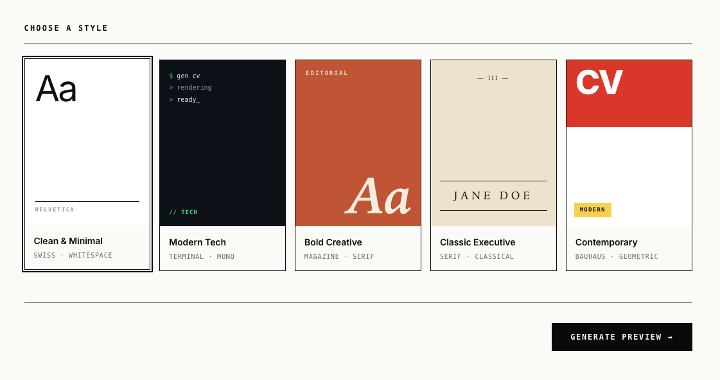Image resolution: width=720 pixels, height=380 pixels.
Task: Click the 'HELVETICA' label text
Action: [x=55, y=210]
